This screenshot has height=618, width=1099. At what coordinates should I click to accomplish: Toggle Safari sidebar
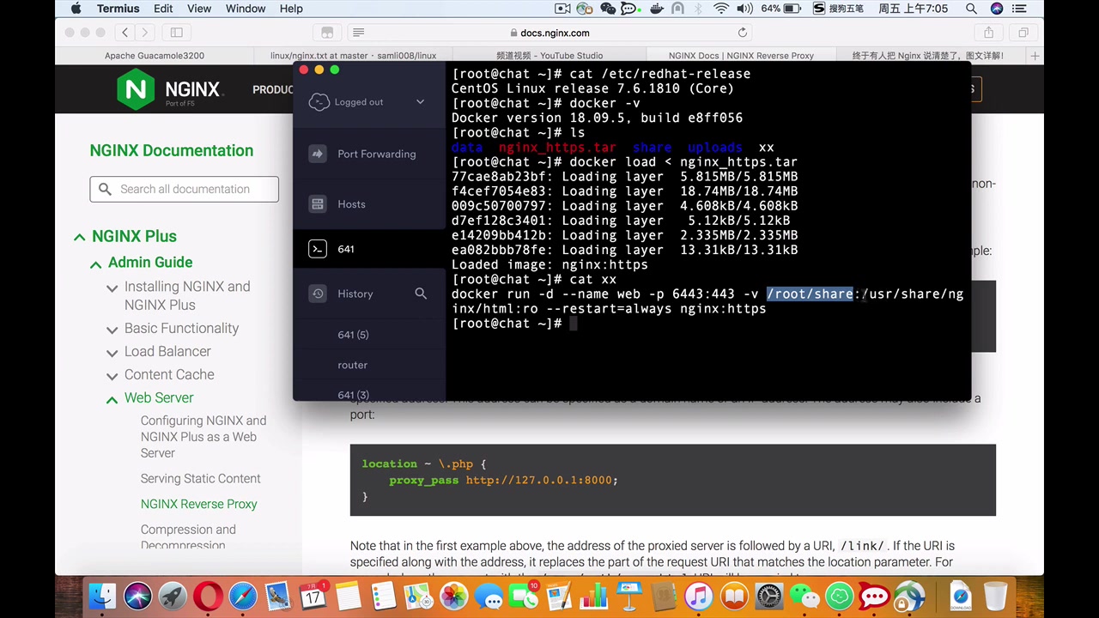176,33
